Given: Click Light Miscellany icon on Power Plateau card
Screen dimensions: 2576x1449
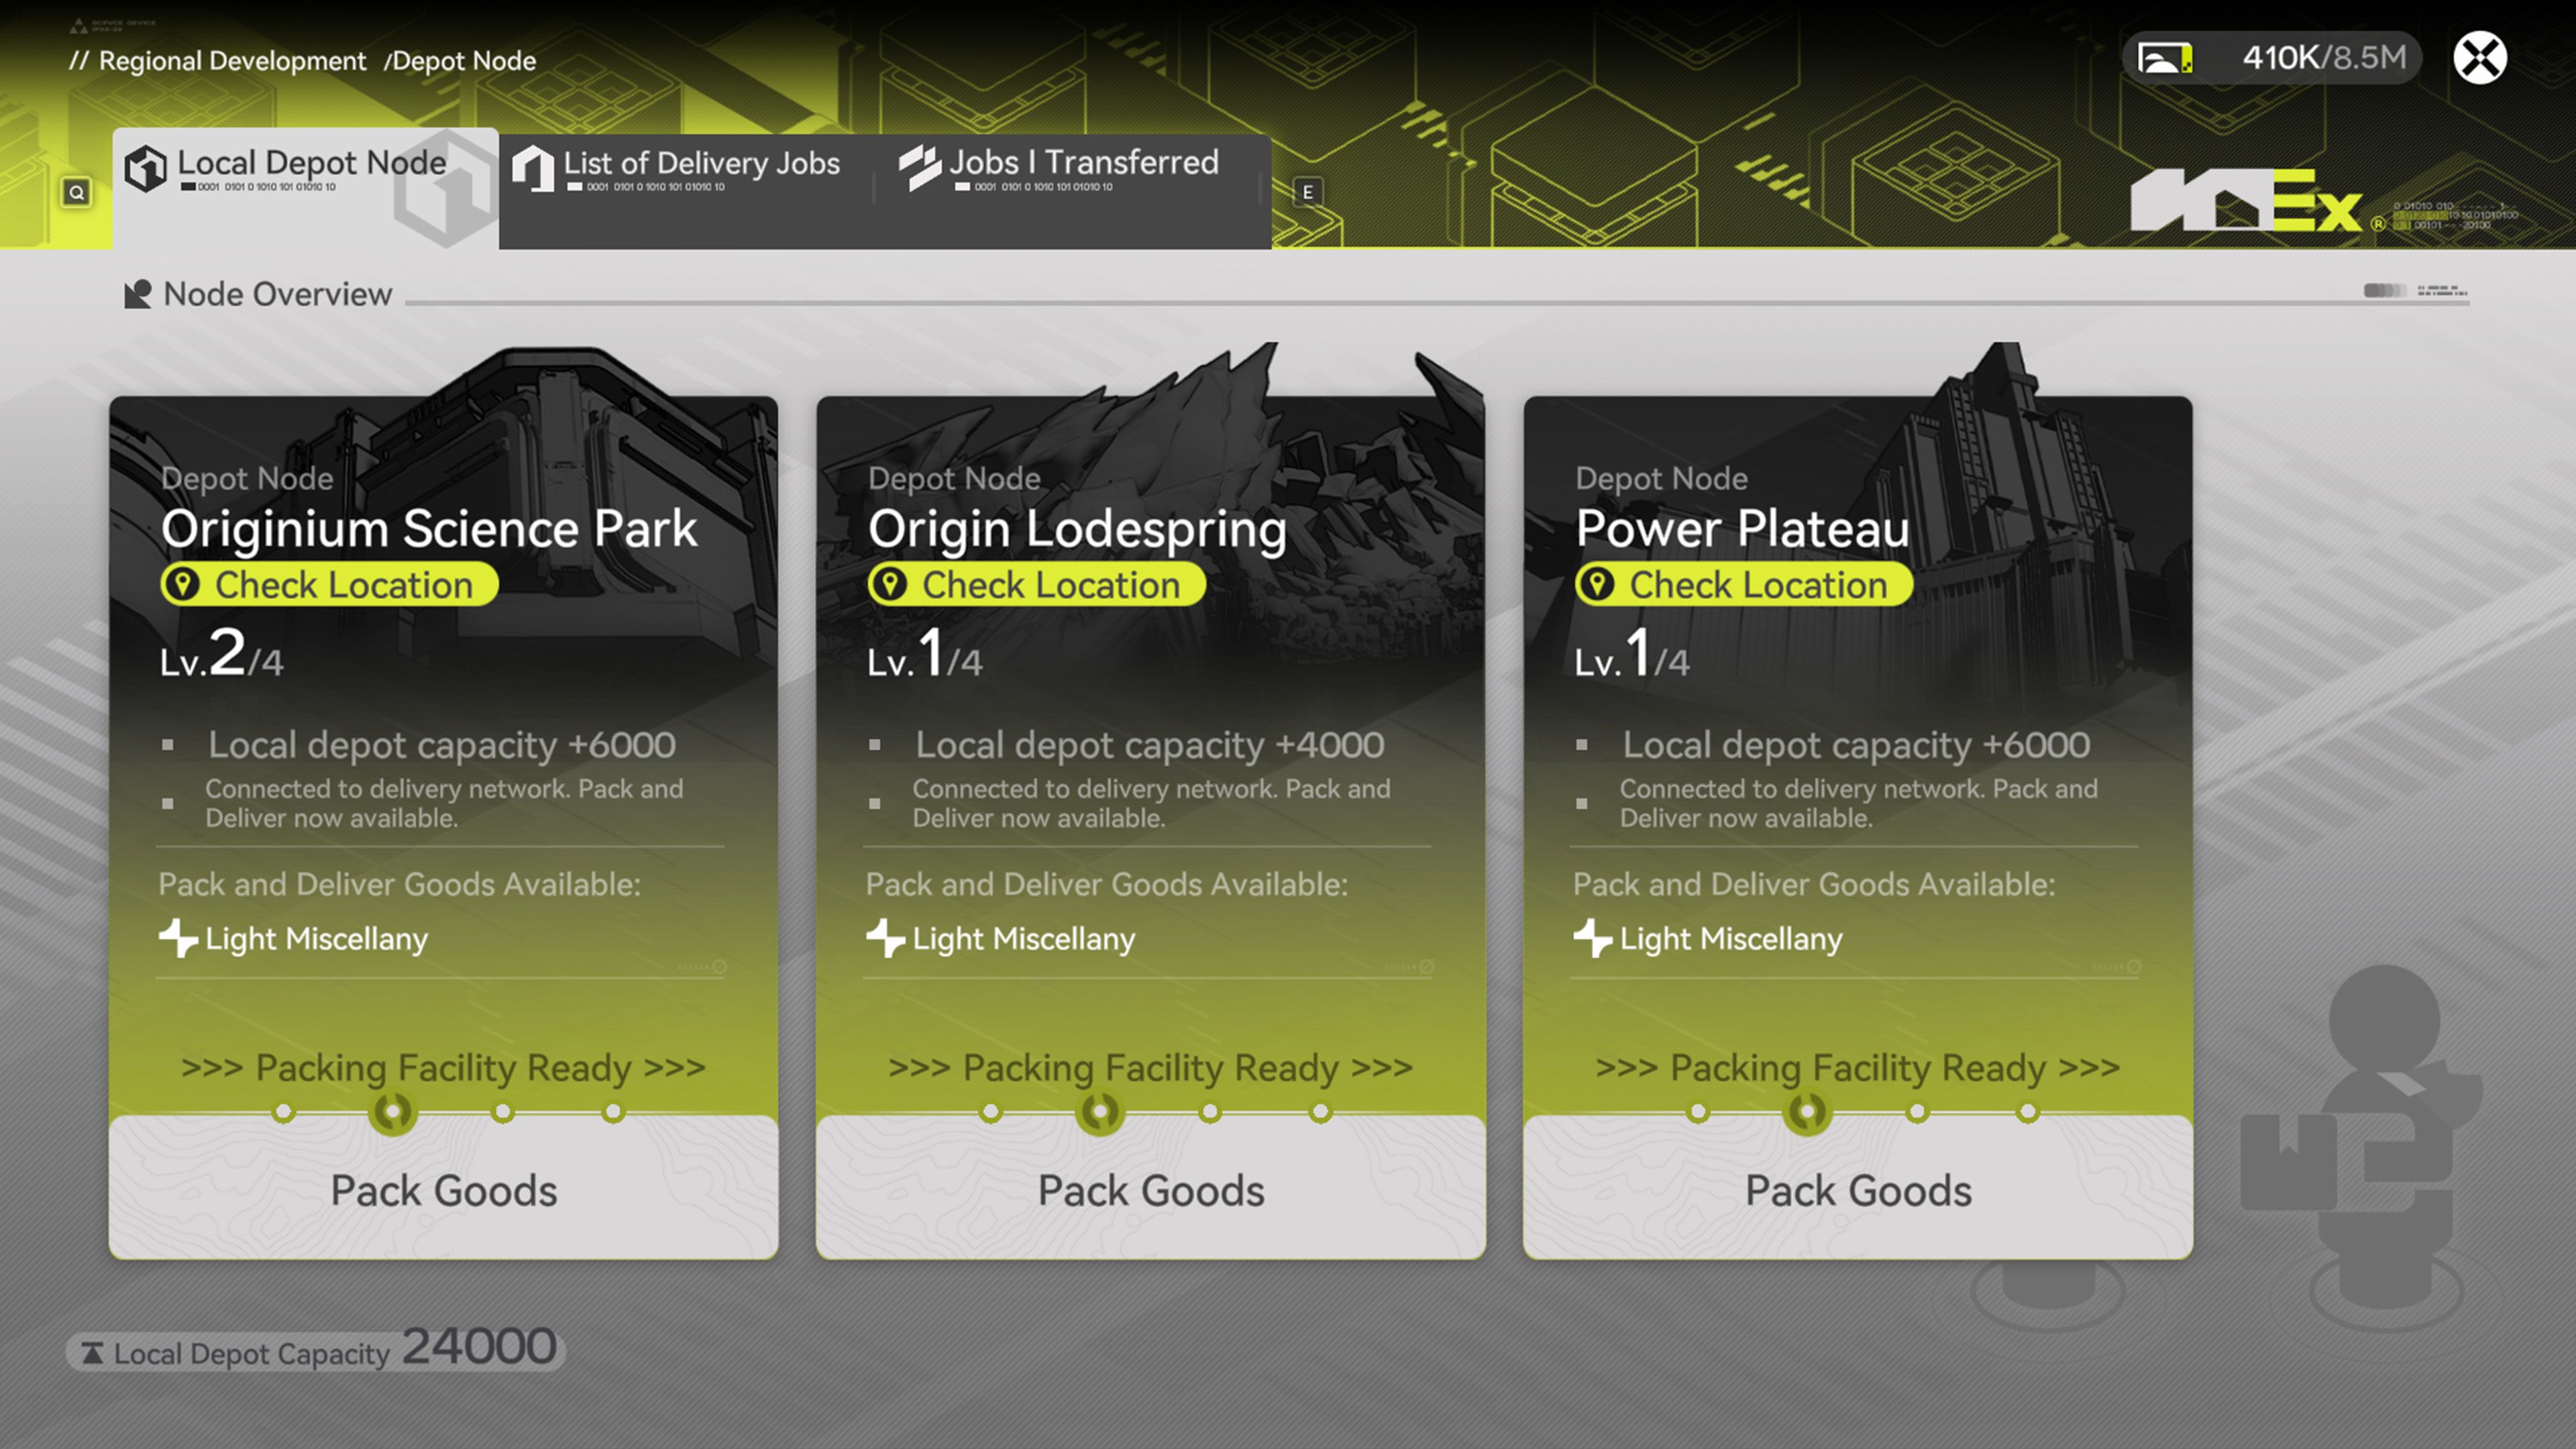Looking at the screenshot, I should (x=1592, y=938).
